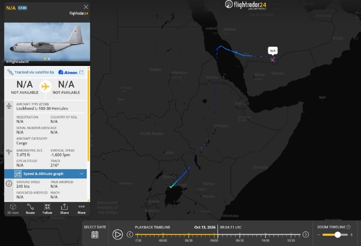Increase timeline zoom with plus sign
This screenshot has height=246, width=361.
(x=352, y=235)
